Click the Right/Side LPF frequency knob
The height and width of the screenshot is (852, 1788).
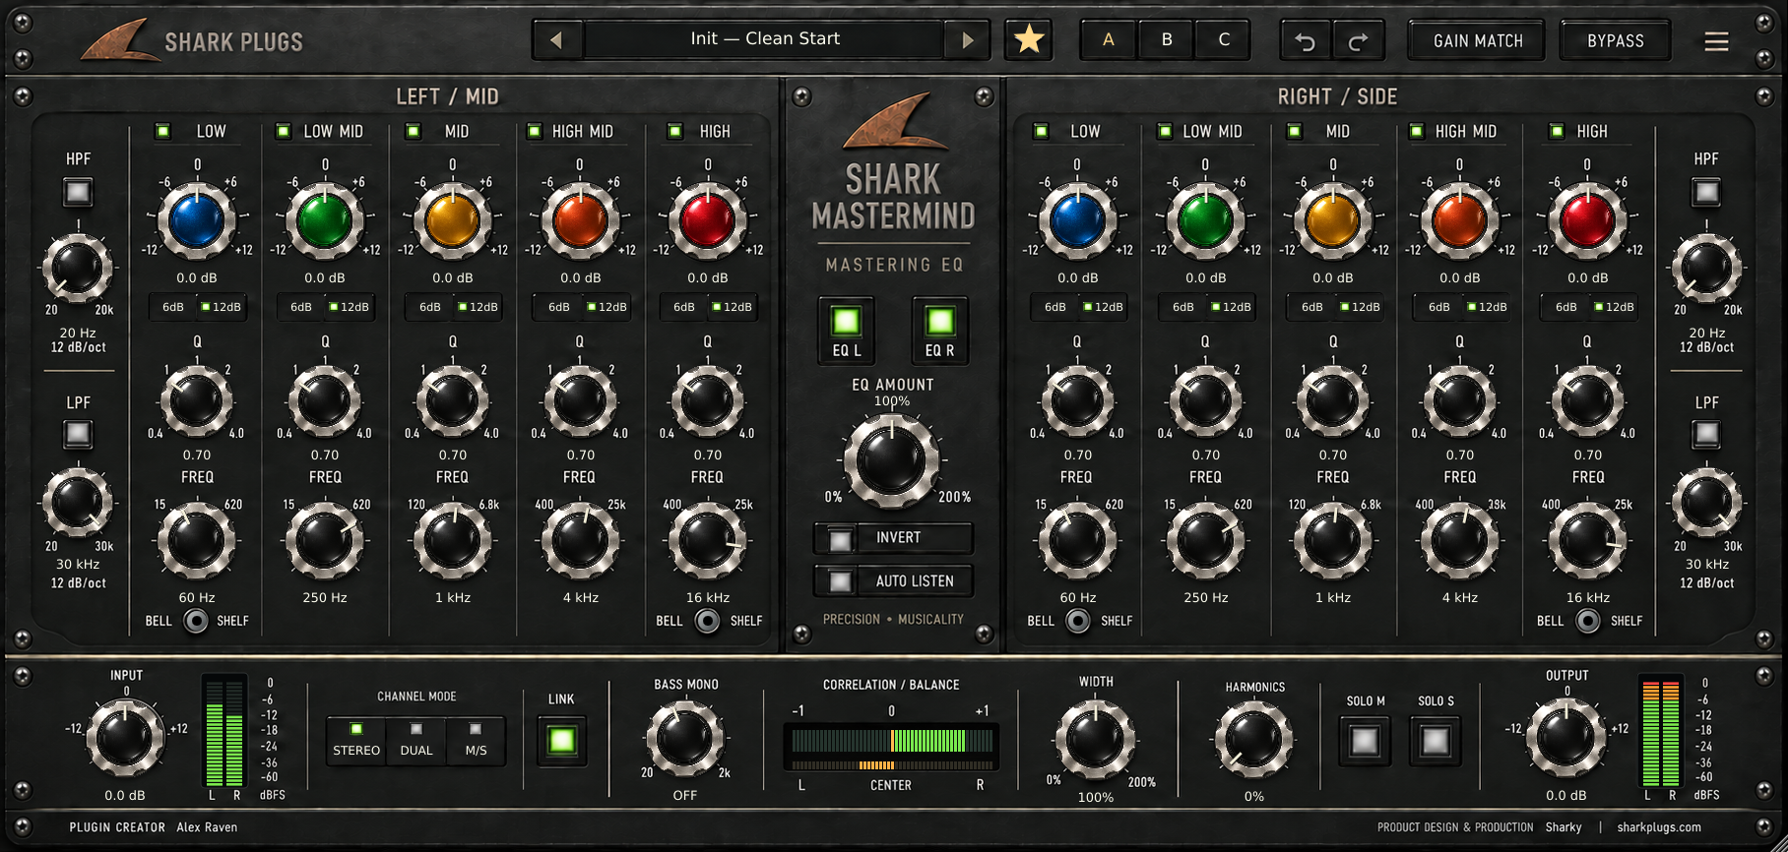[x=1706, y=503]
